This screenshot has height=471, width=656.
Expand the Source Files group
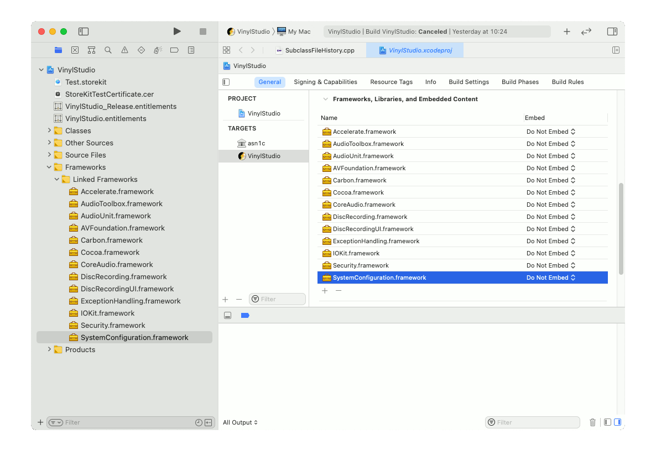[x=49, y=155]
